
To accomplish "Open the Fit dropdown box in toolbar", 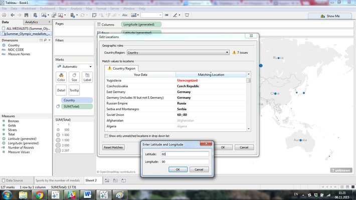I will tap(151, 15).
